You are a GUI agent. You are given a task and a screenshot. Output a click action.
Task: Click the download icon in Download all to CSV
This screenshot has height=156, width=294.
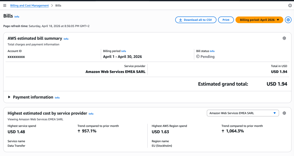180,20
